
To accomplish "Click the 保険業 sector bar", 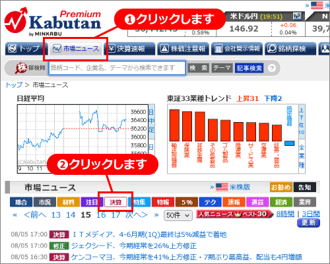I will click(187, 126).
